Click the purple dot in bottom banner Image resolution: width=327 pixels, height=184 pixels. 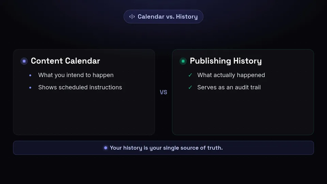106,148
